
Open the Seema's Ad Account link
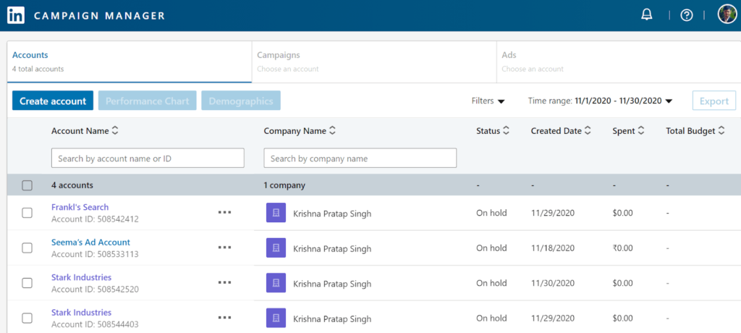click(90, 243)
